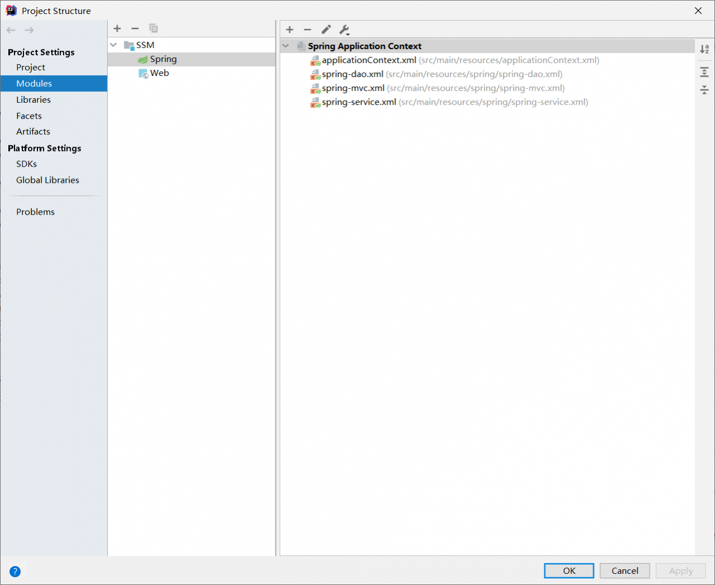
Task: Click the IntelliJ IDEA logo in title bar
Action: [x=11, y=11]
